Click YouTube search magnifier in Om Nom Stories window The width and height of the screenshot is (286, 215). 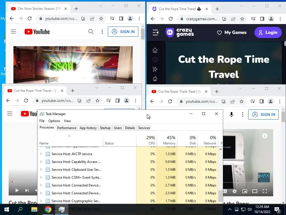91,32
